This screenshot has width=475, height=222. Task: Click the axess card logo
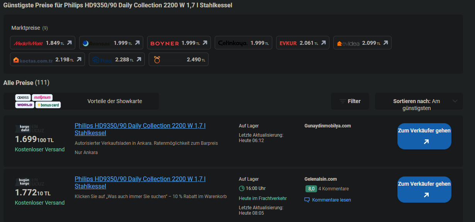[x=23, y=97]
